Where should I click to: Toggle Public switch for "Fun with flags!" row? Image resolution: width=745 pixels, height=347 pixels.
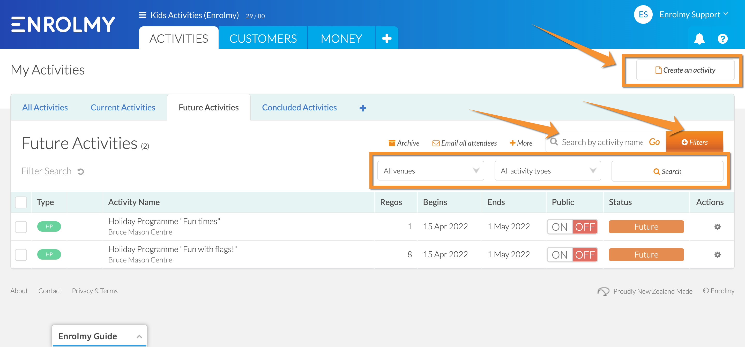pyautogui.click(x=572, y=255)
